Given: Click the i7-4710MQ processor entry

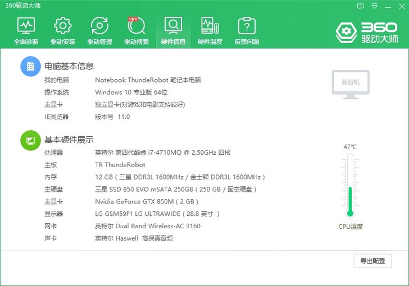Looking at the screenshot, I should pyautogui.click(x=163, y=153).
